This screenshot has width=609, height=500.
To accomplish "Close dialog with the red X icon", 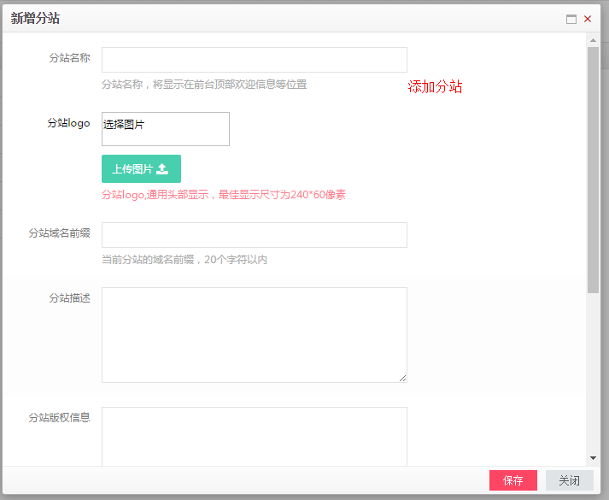I will click(x=588, y=19).
